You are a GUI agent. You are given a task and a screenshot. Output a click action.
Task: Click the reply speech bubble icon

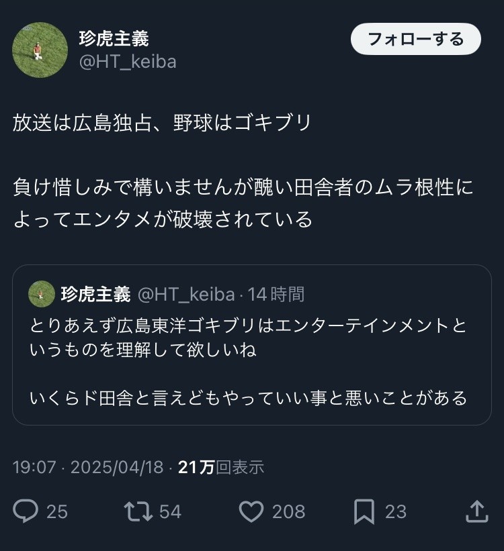[x=26, y=512]
